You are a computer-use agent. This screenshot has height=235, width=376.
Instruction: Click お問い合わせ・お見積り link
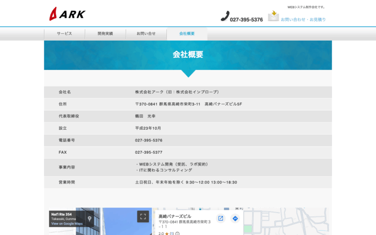click(304, 20)
